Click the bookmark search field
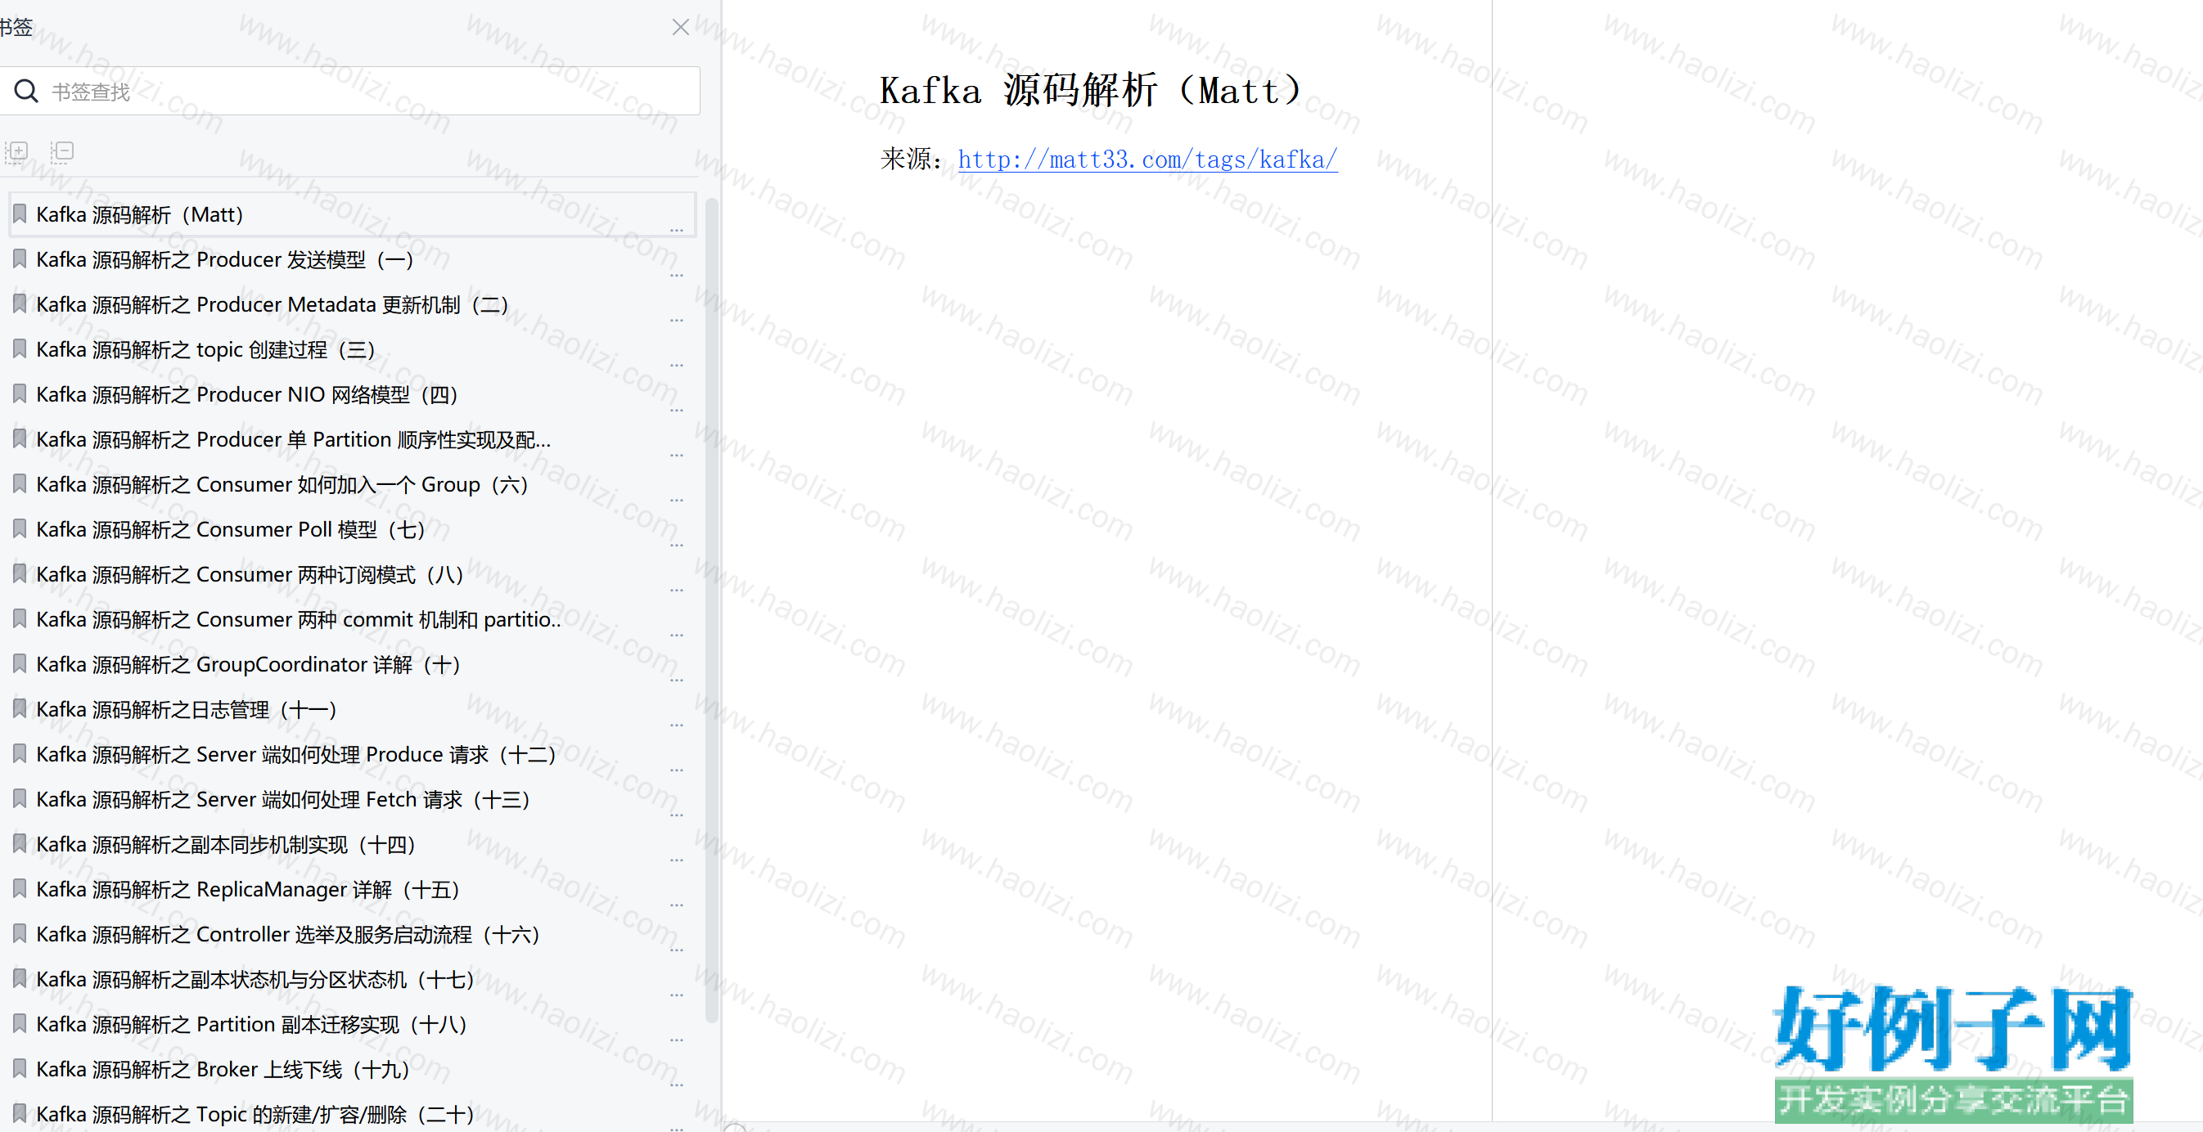The image size is (2203, 1132). [350, 91]
